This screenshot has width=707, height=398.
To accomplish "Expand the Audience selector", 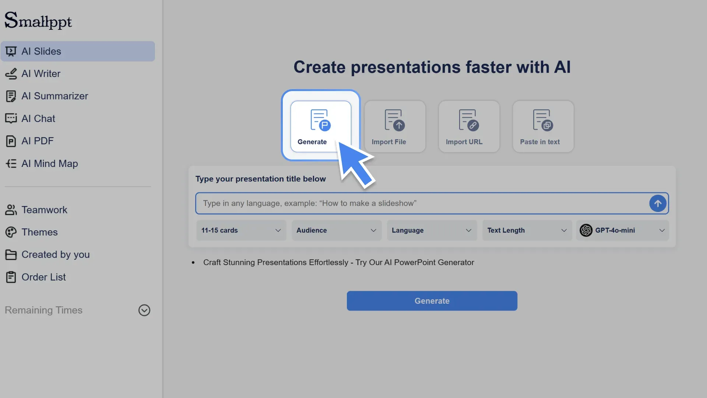I will (x=336, y=230).
